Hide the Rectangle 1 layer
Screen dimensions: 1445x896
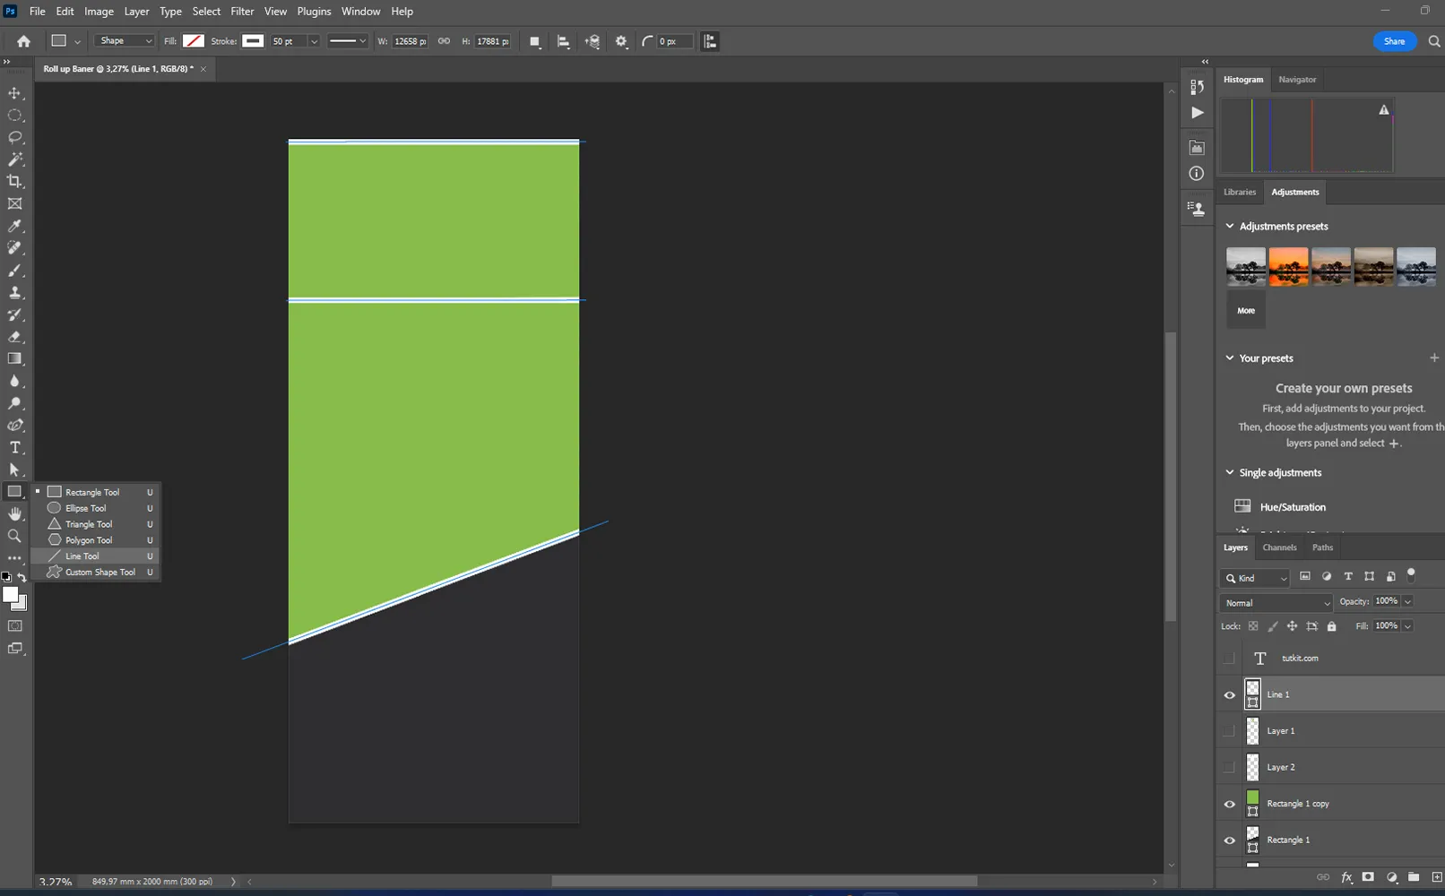(x=1230, y=840)
